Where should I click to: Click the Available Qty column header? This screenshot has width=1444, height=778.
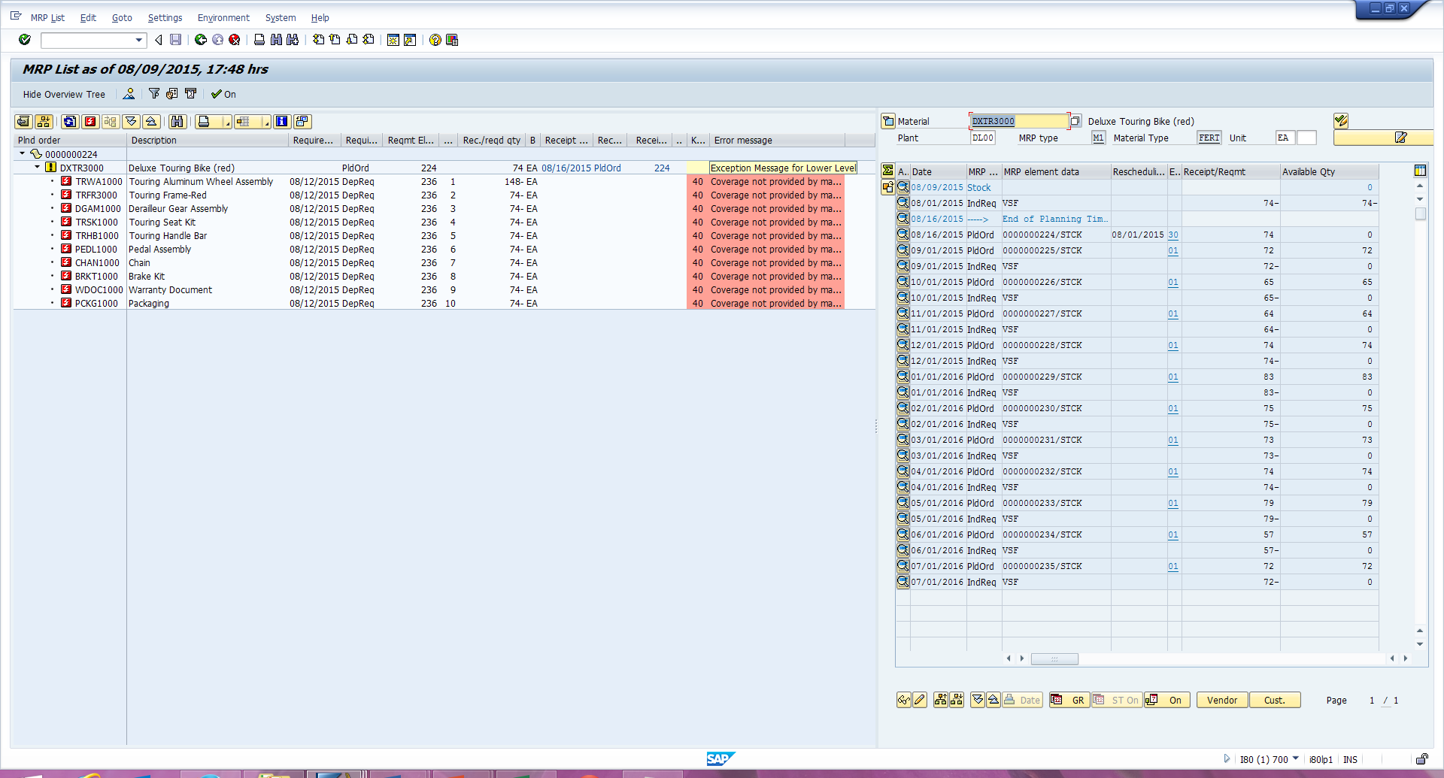1329,171
